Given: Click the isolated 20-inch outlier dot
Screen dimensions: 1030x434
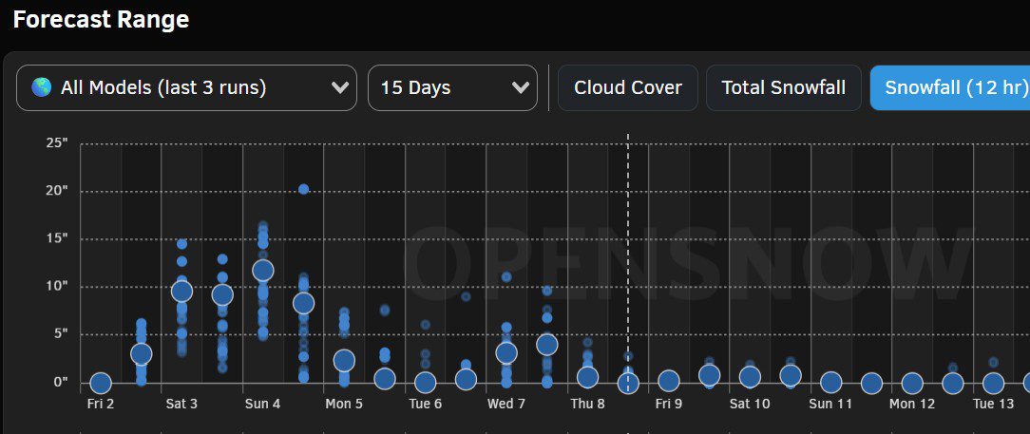Looking at the screenshot, I should [303, 189].
